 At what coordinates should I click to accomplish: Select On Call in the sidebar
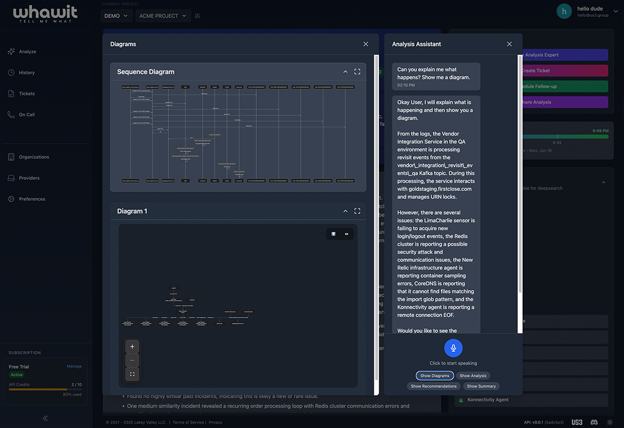(x=26, y=115)
